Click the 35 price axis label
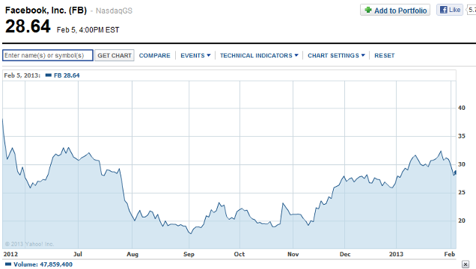 [462, 136]
